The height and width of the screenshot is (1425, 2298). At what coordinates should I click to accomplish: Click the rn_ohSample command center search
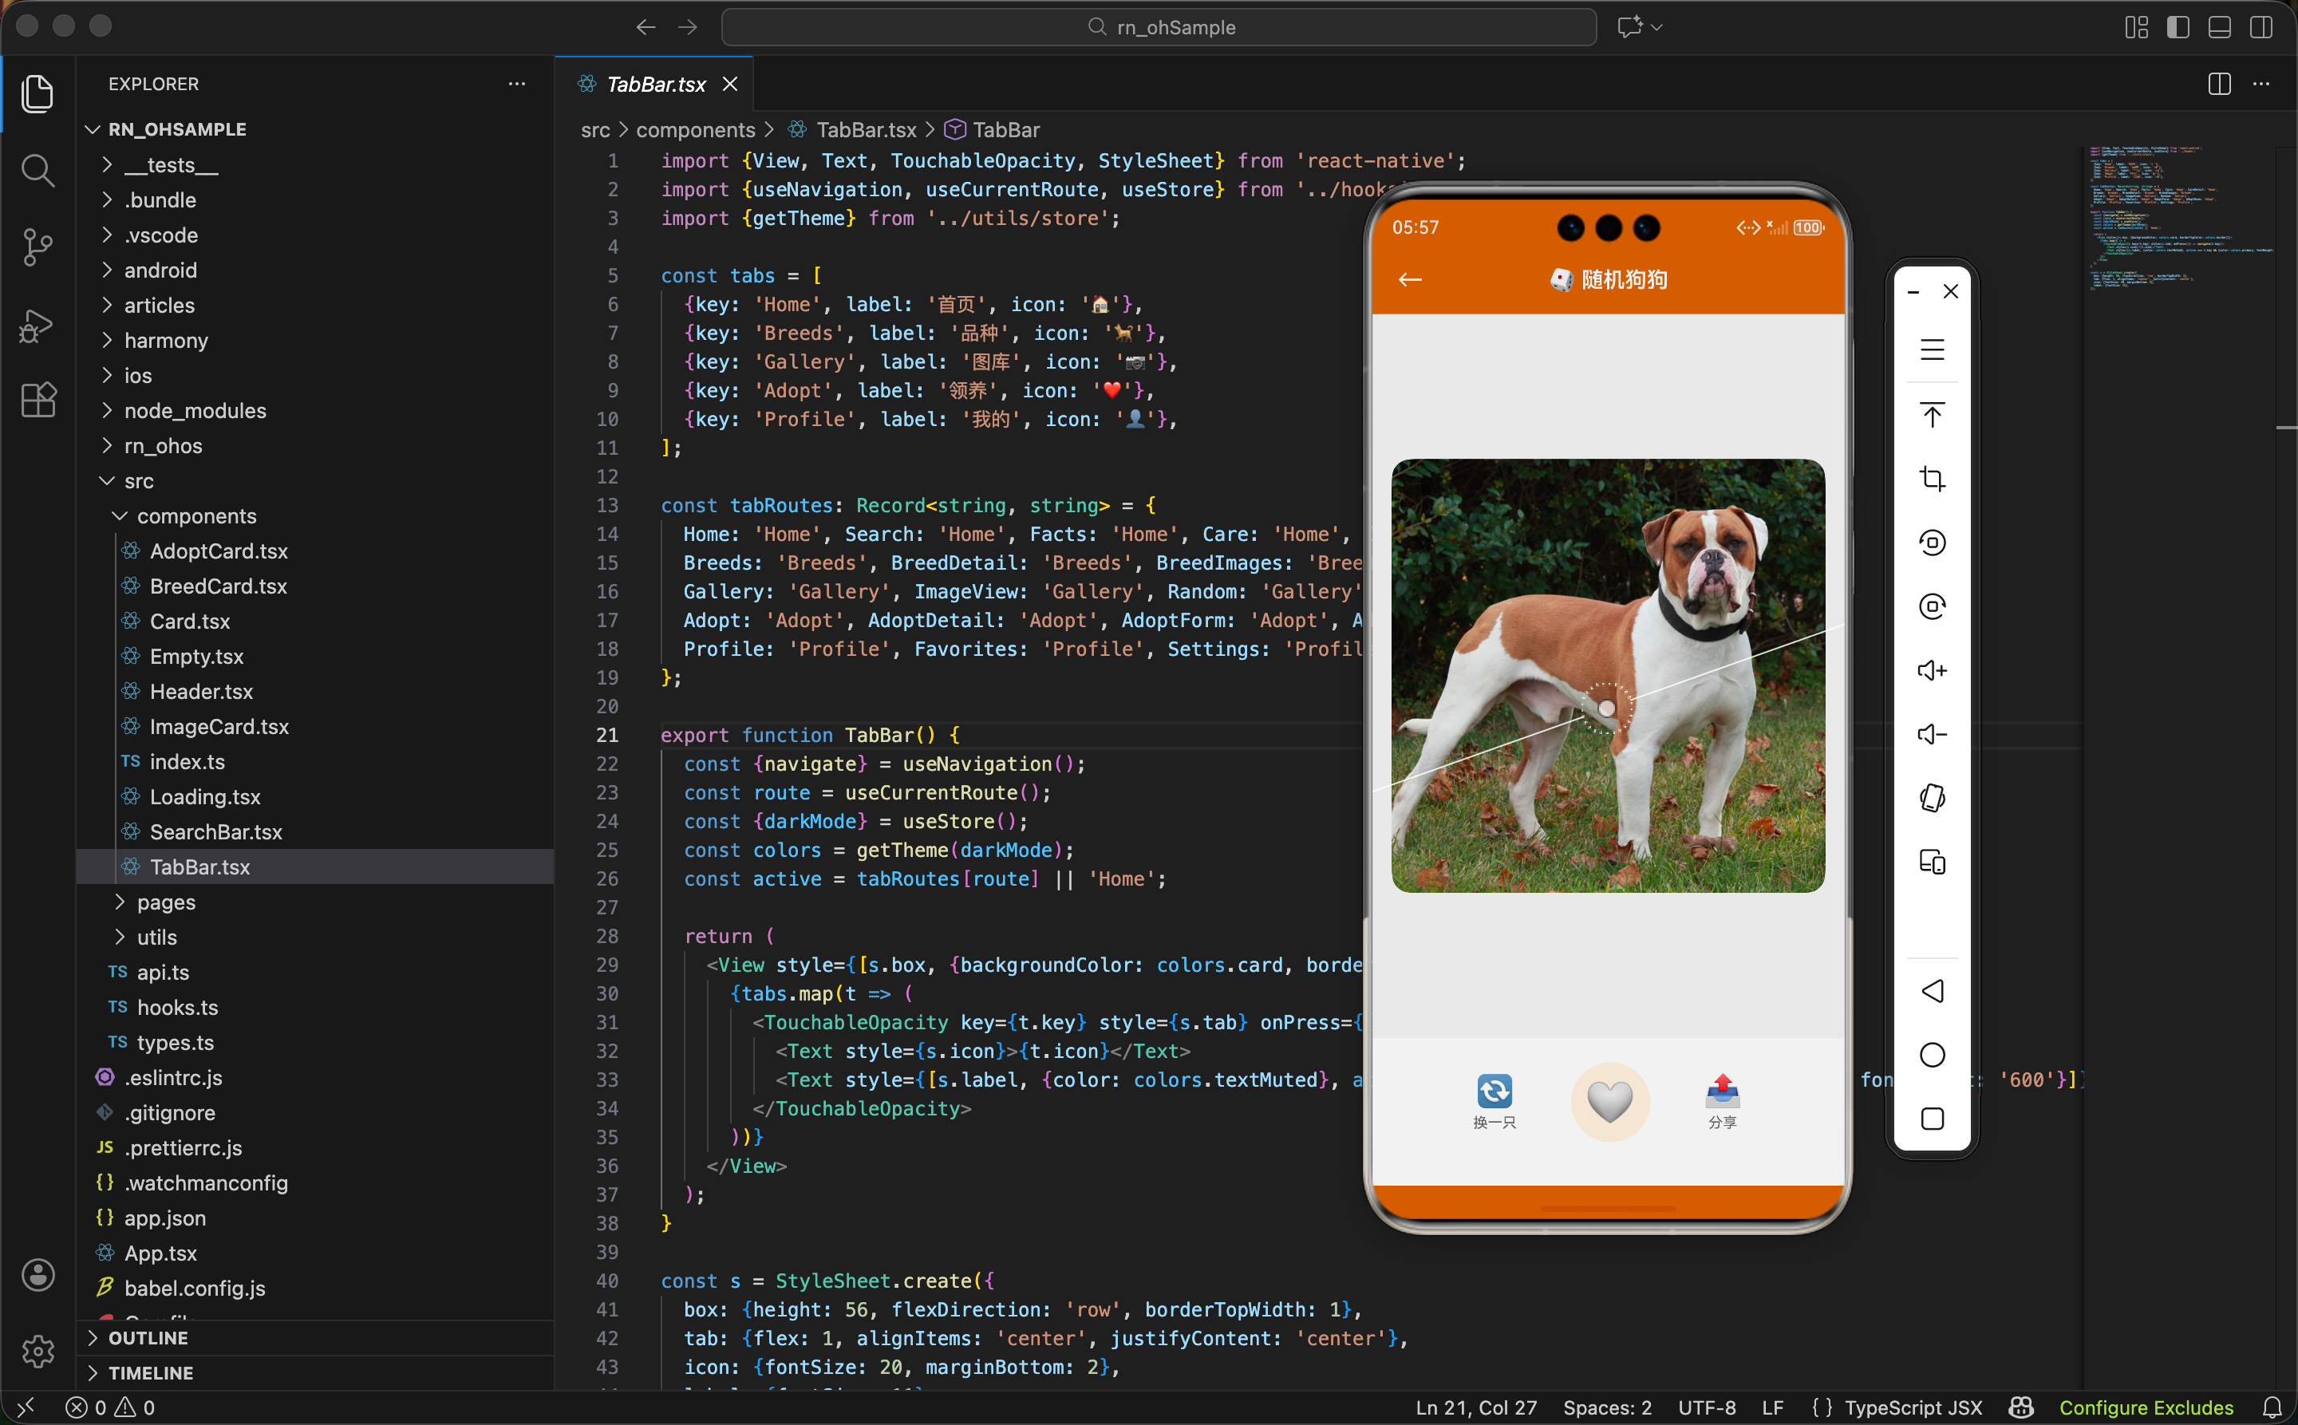tap(1159, 27)
